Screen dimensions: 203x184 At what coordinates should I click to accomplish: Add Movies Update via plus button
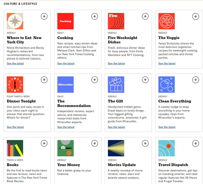point(145,143)
